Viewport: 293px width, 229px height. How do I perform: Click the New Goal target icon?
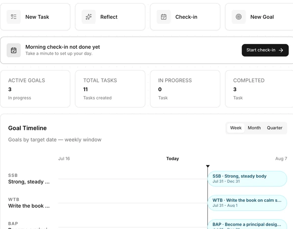coord(239,17)
